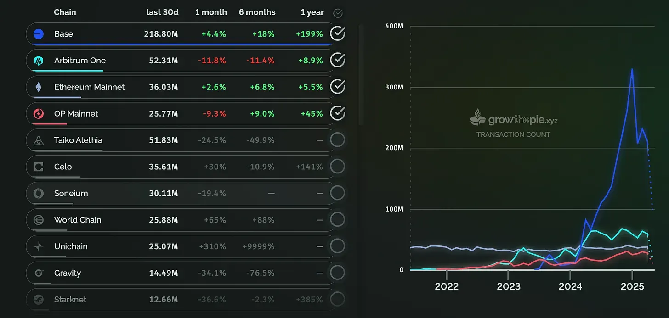Select the World Chain name
This screenshot has width=669, height=318.
[78, 220]
